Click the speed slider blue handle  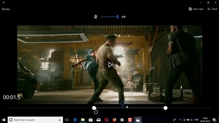tap(118, 17)
